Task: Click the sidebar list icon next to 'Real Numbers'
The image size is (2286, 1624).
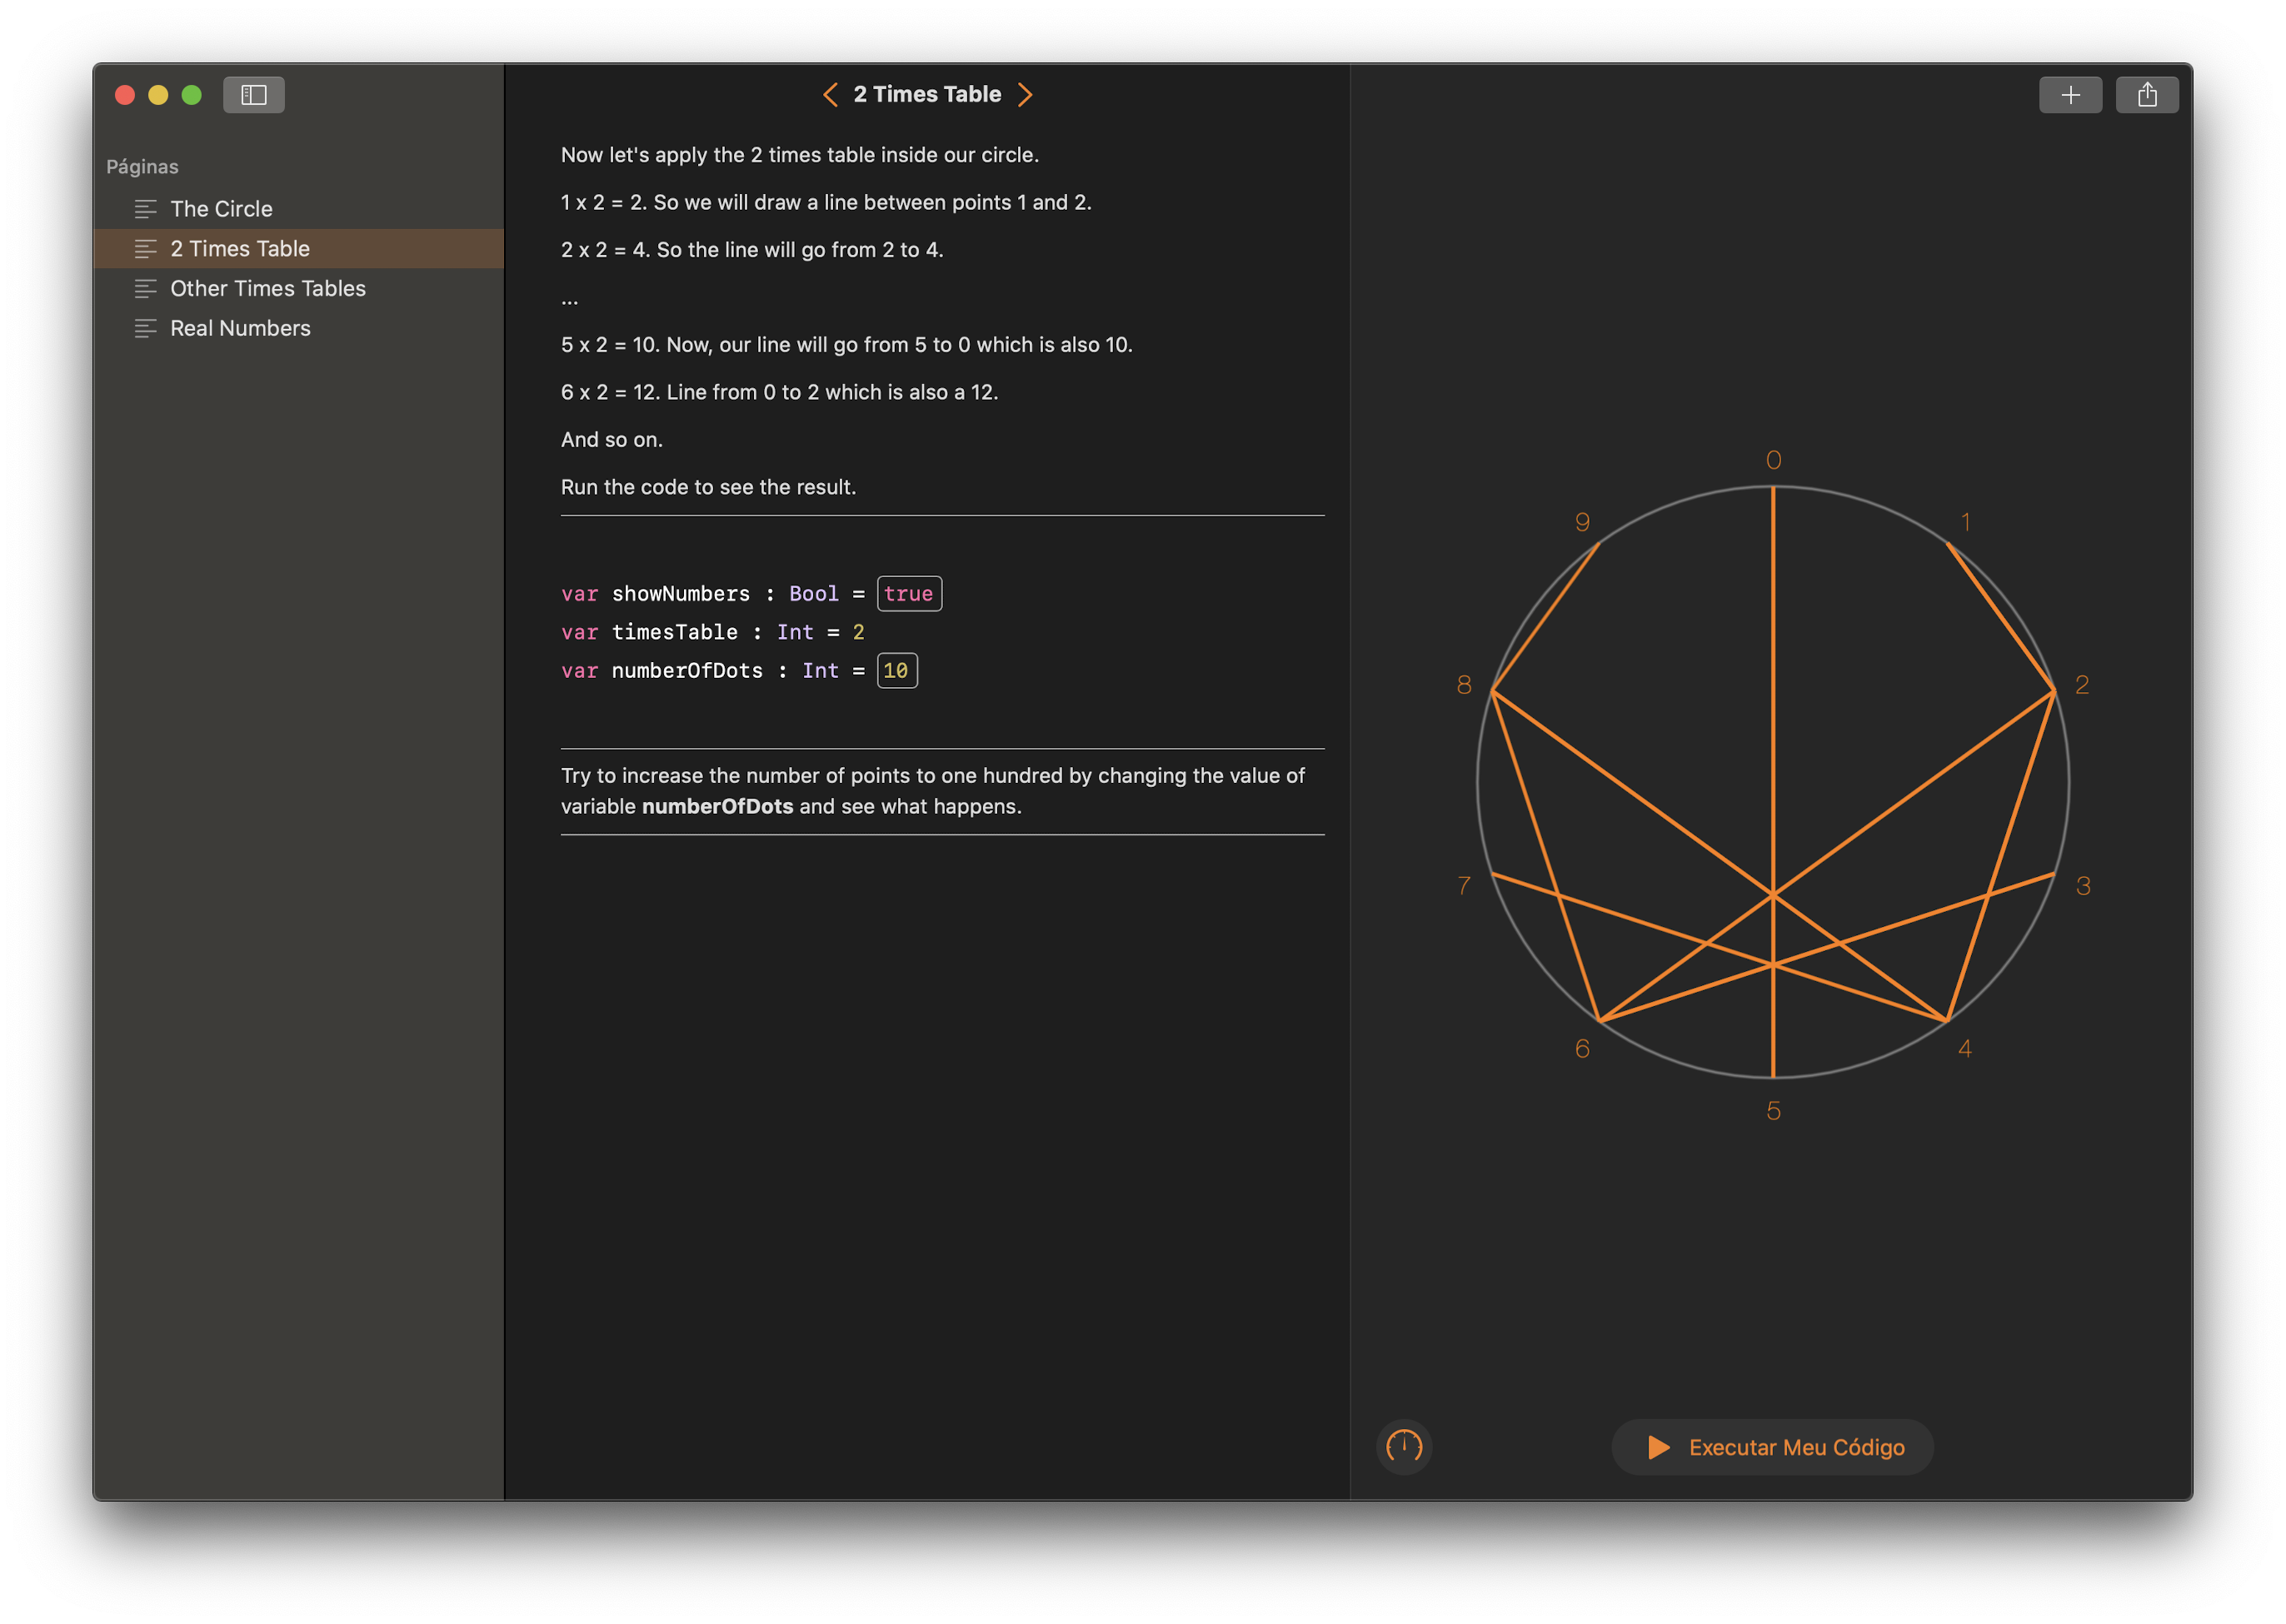Action: pos(144,327)
